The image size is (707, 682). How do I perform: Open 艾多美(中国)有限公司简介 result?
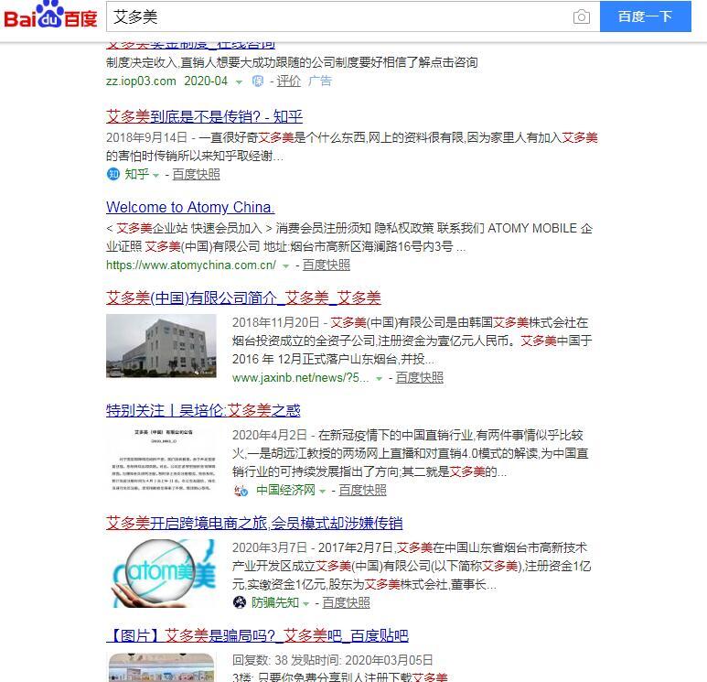pyautogui.click(x=243, y=298)
